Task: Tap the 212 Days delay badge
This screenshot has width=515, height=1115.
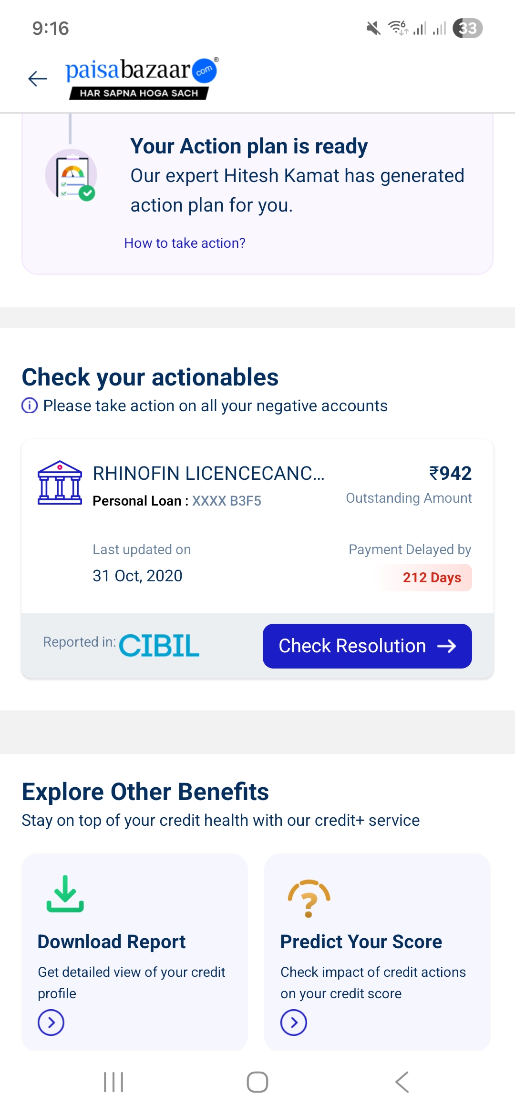Action: 432,578
